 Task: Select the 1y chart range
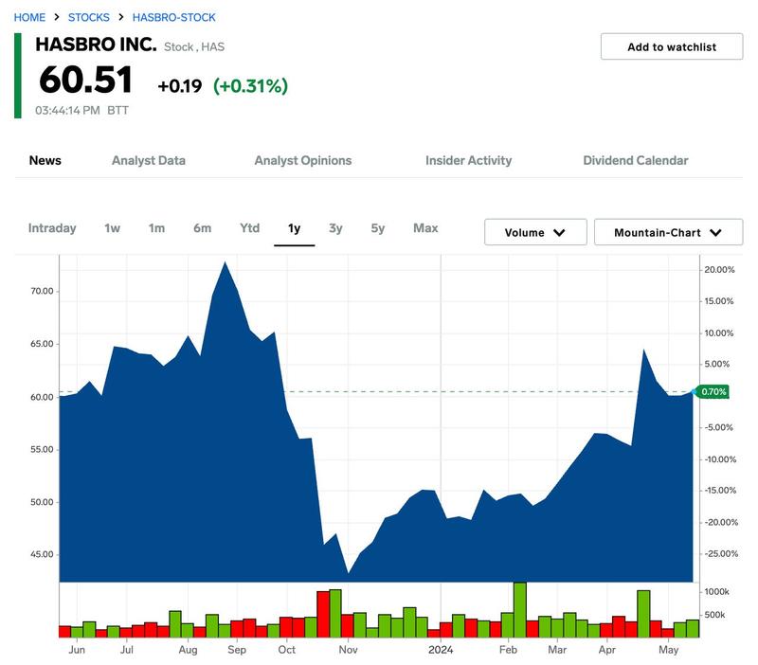(294, 228)
